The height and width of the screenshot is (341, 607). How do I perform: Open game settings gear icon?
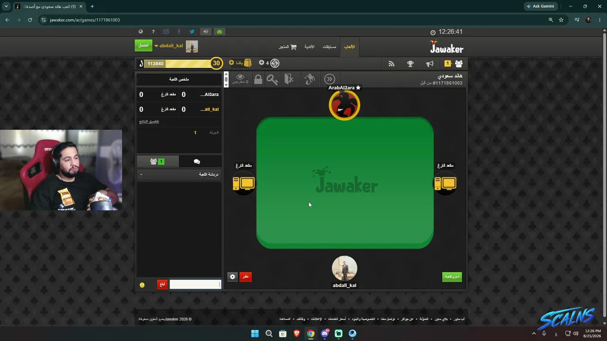pyautogui.click(x=232, y=277)
